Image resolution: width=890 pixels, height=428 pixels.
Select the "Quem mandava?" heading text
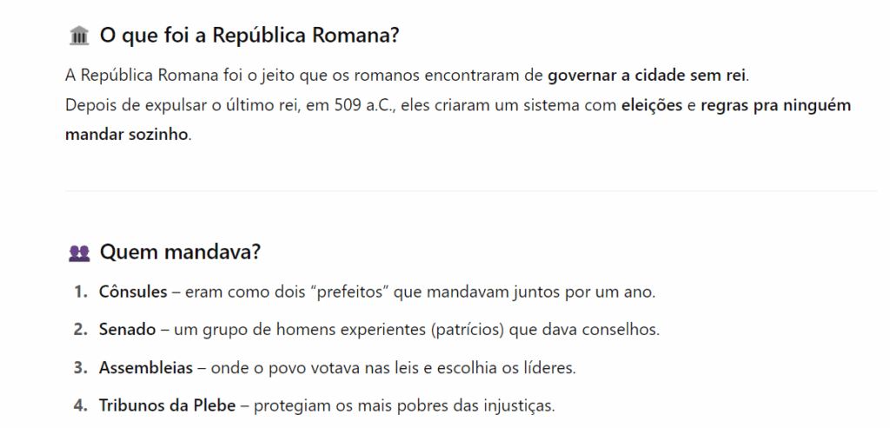(x=180, y=253)
